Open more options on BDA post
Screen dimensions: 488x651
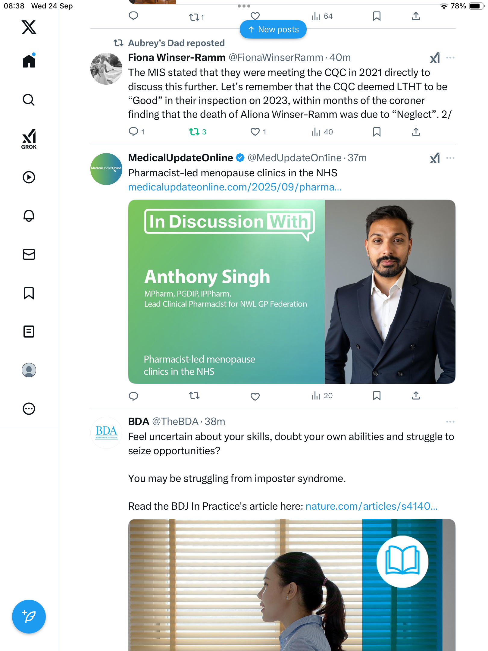(x=450, y=422)
